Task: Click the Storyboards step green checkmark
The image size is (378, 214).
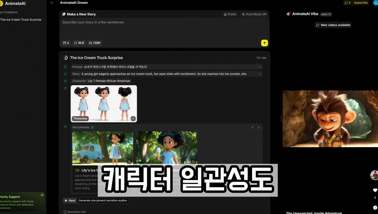Action: click(65, 126)
